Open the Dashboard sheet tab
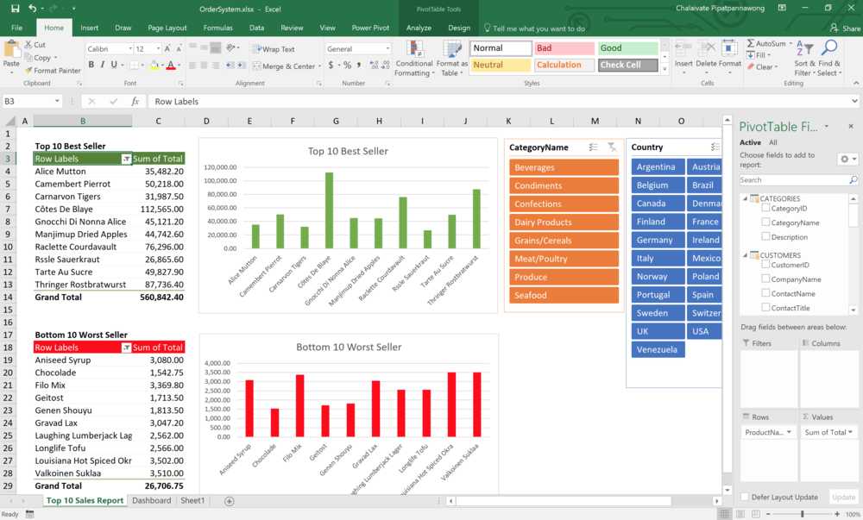 tap(151, 500)
